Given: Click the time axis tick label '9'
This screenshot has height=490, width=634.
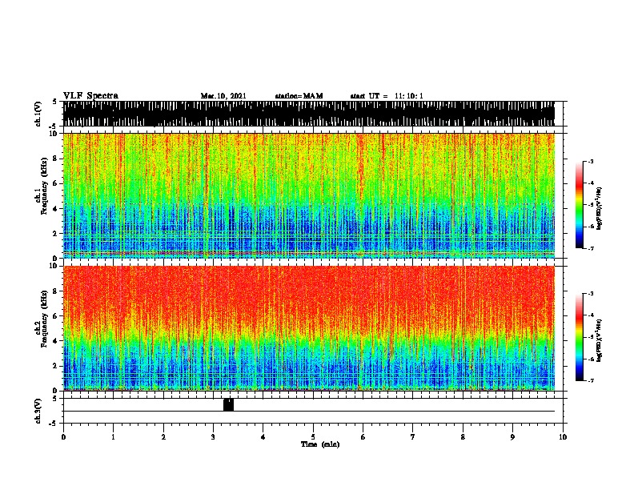Looking at the screenshot, I should pos(512,436).
